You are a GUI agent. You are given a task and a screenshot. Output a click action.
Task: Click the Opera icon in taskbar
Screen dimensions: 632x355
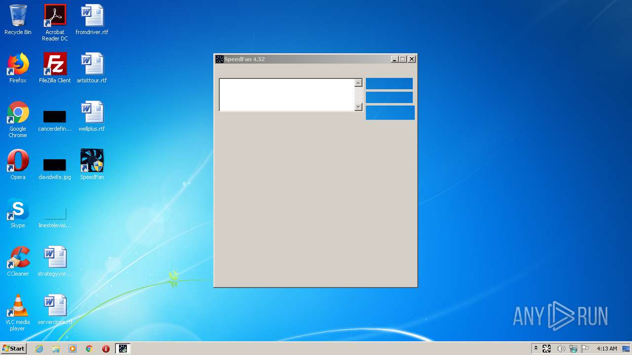(106, 349)
